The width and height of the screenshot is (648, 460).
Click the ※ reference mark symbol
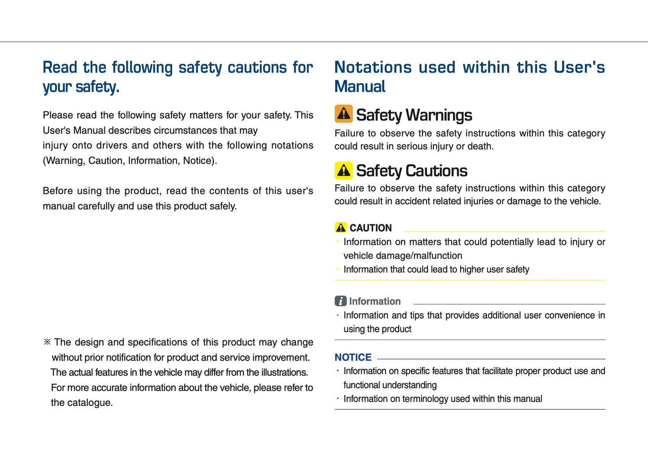coord(47,342)
